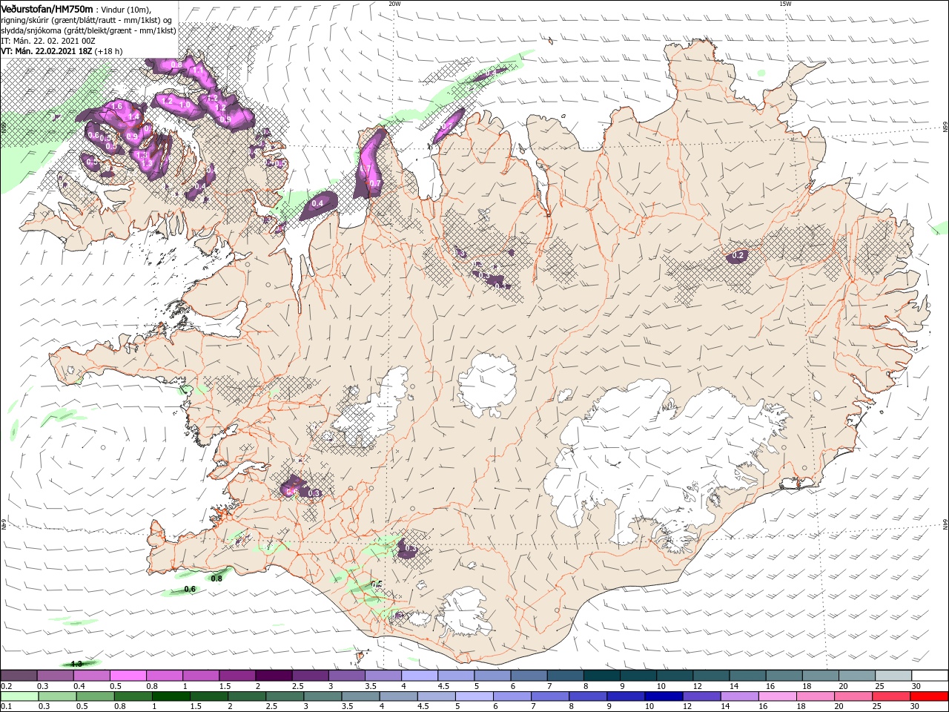Select the 'Vindur (10m)' text in header

[125, 9]
